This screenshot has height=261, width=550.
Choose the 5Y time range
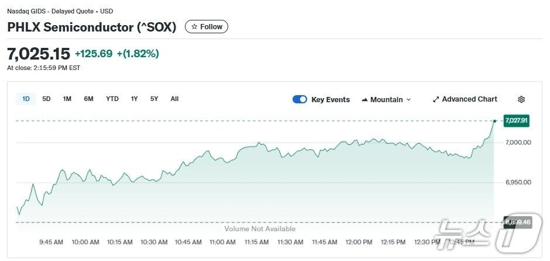[154, 99]
